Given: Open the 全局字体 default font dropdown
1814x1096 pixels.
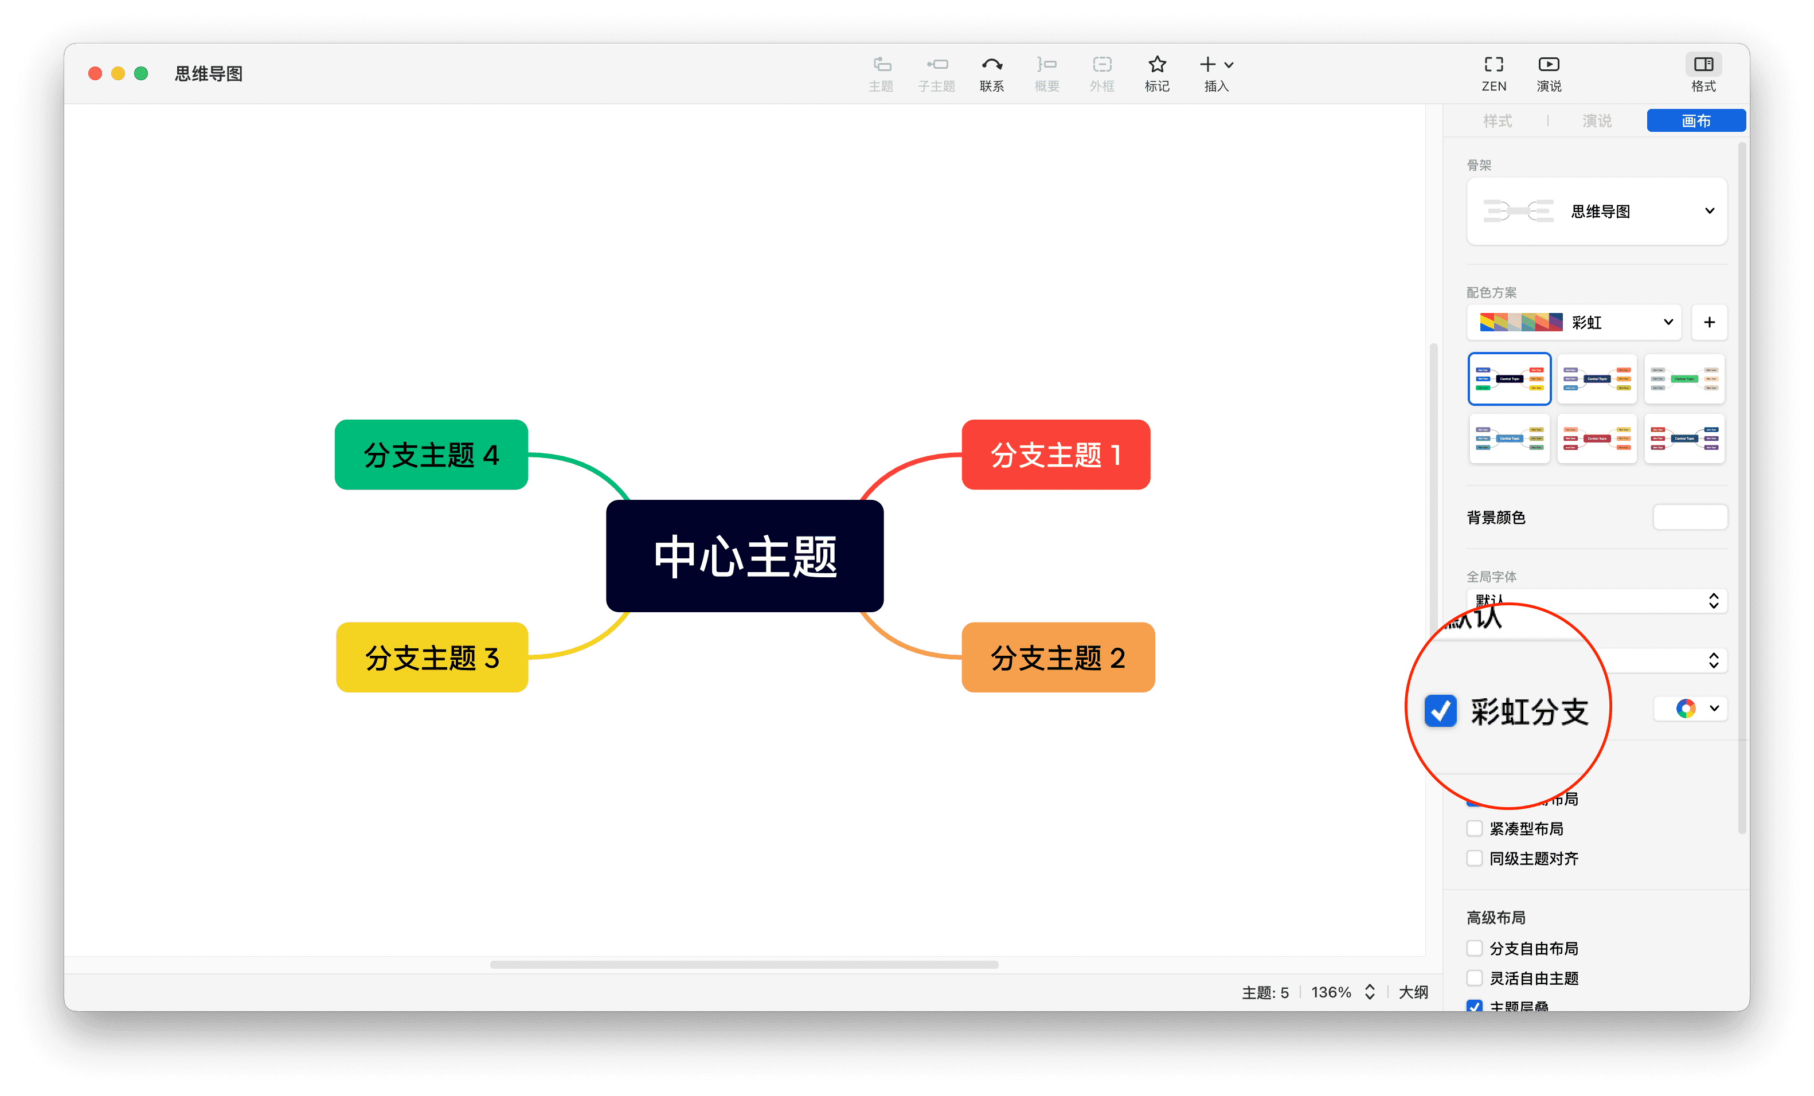Looking at the screenshot, I should coord(1597,601).
